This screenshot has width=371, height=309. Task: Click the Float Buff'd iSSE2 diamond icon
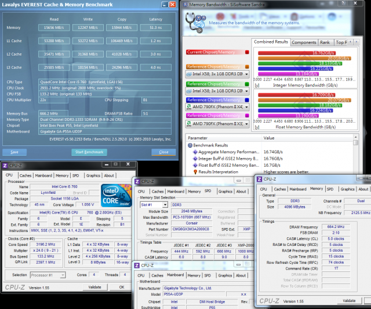coord(195,165)
